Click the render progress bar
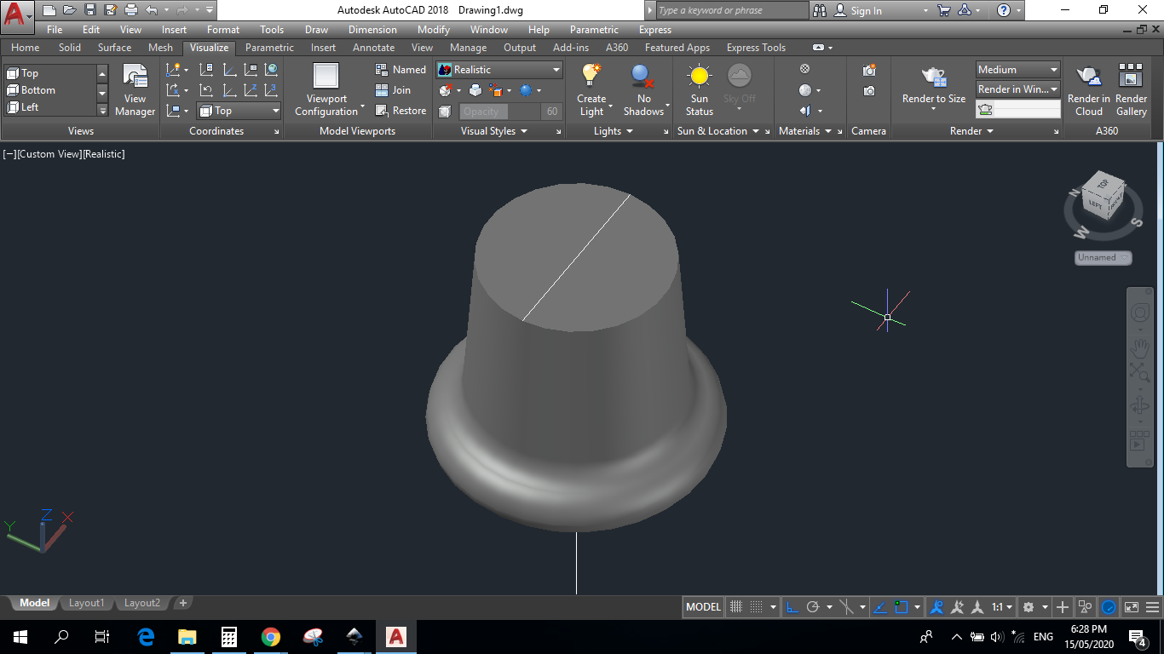 tap(1018, 109)
